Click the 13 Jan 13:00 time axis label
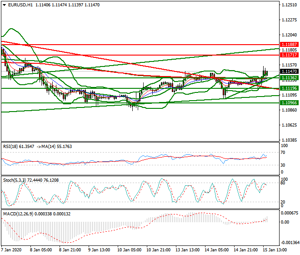300x255 pixels. 188,250
